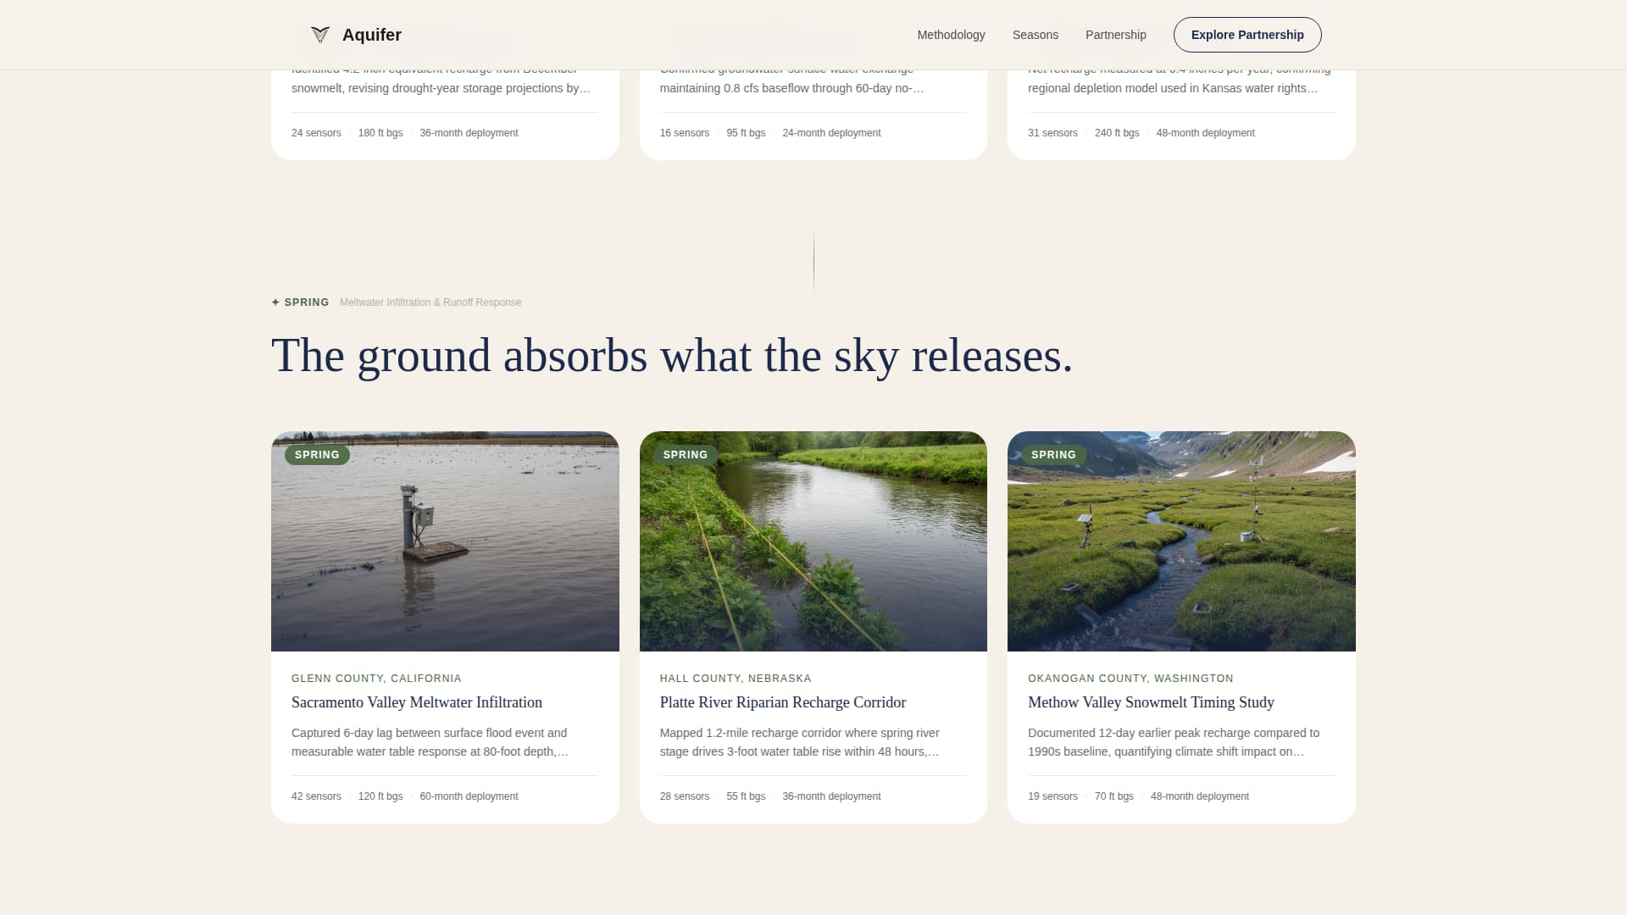
Task: Click the flooded field monitoring station photo
Action: tap(445, 541)
